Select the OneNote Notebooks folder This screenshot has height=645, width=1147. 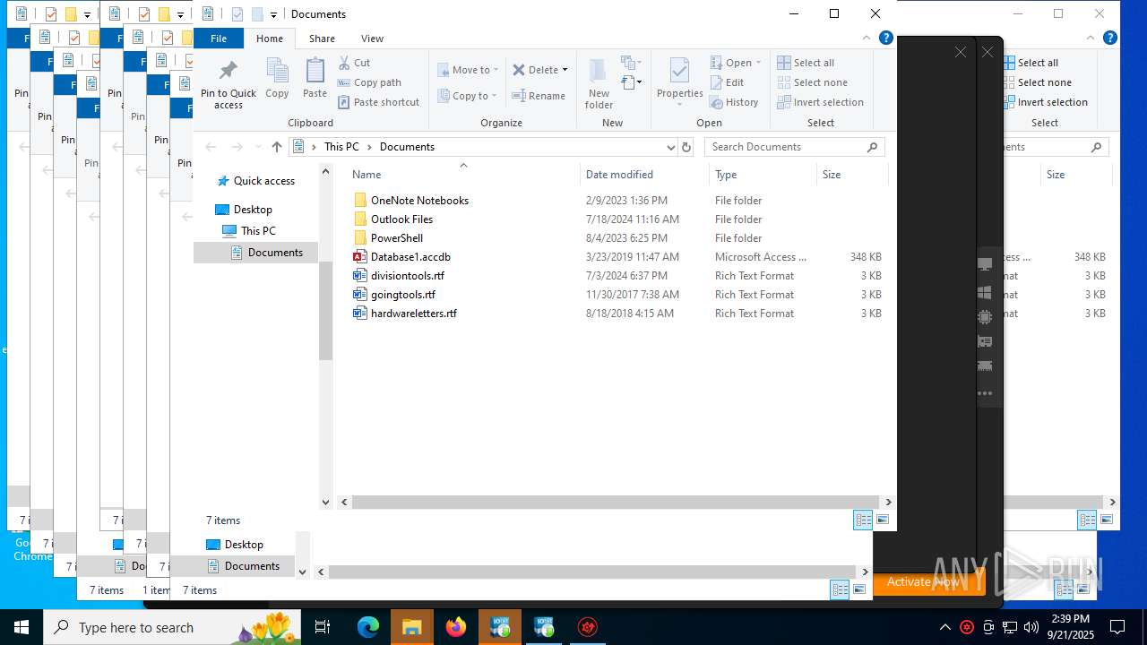pos(419,201)
